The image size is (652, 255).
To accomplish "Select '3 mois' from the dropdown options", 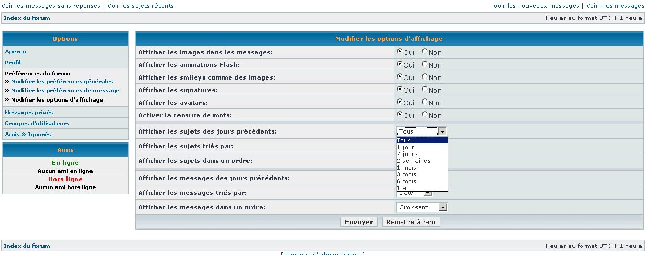I will 407,174.
